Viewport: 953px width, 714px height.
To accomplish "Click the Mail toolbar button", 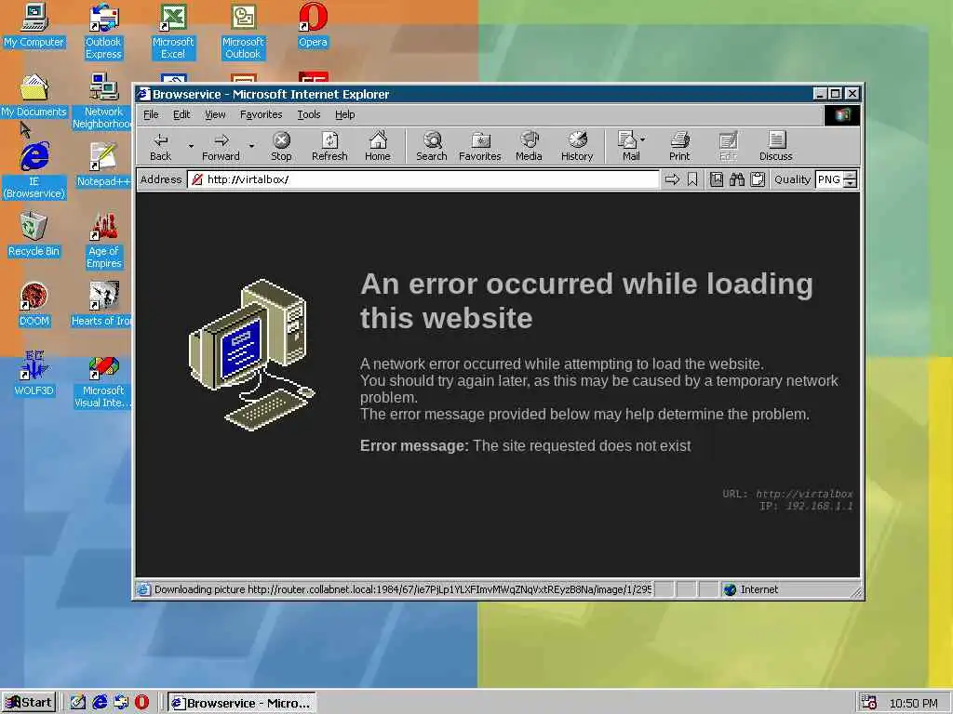I will point(628,147).
